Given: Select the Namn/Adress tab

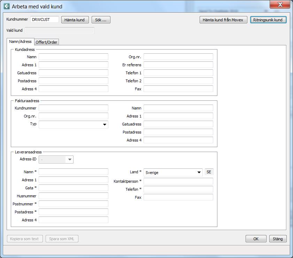Looking at the screenshot, I should tap(20, 41).
